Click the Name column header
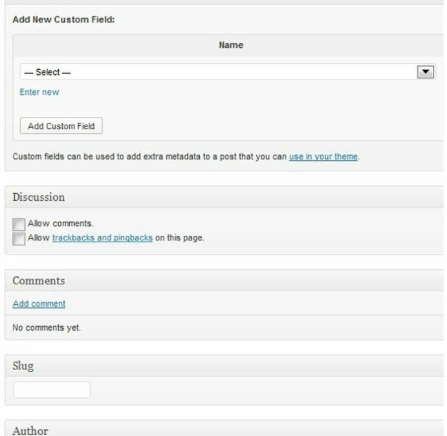 click(231, 45)
